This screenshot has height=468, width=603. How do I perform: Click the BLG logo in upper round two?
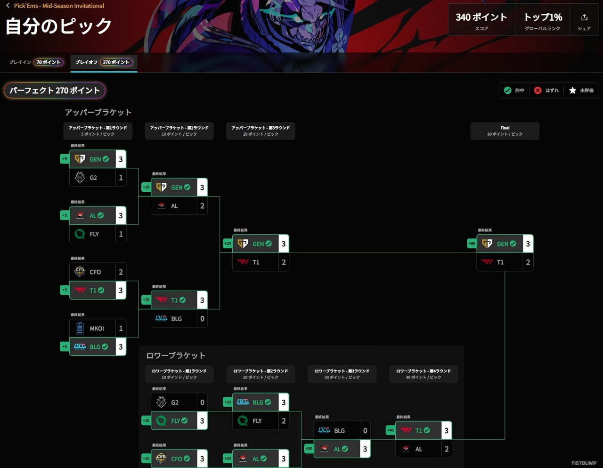coord(161,319)
